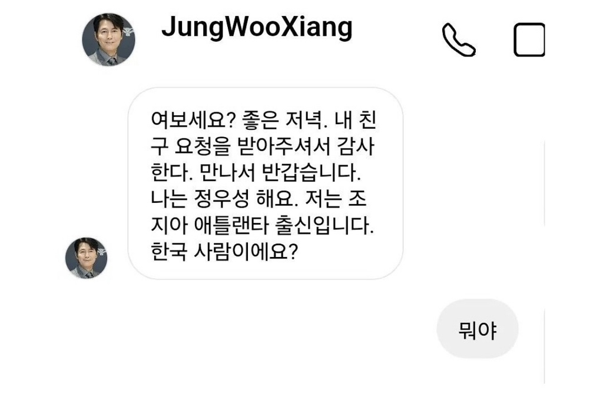
Task: Click the 한국 사람이에요? line in the bubble
Action: tap(224, 252)
